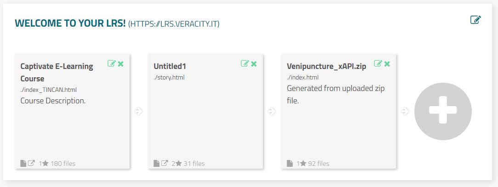This screenshot has width=498, height=187.
Task: Click the file icon on Untitled1 card
Action: point(157,163)
